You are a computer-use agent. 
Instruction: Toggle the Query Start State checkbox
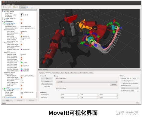(21, 58)
